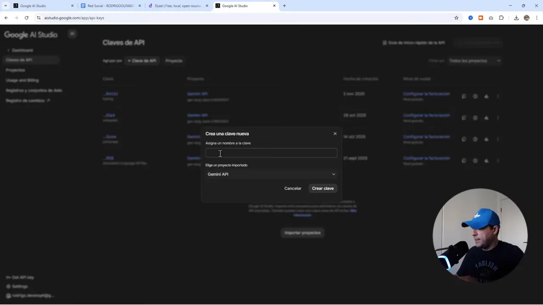Open the browser downloads icon
The image size is (543, 305).
[516, 18]
